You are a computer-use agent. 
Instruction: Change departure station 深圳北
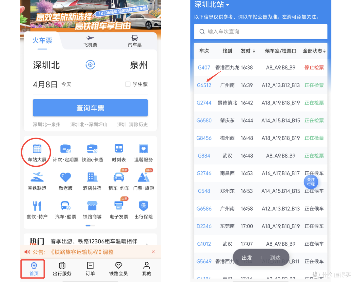pos(47,65)
